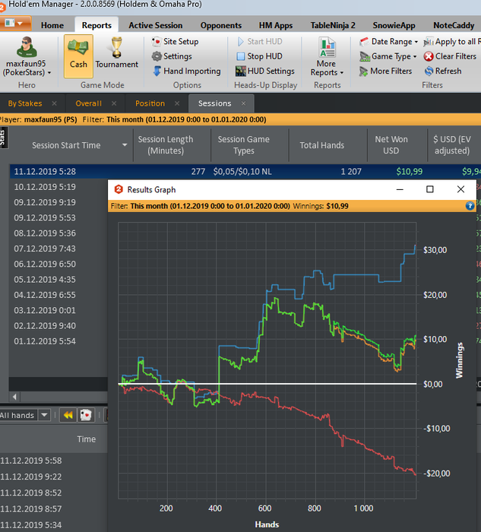Click Stop HUD
The height and width of the screenshot is (532, 481).
[x=259, y=56]
